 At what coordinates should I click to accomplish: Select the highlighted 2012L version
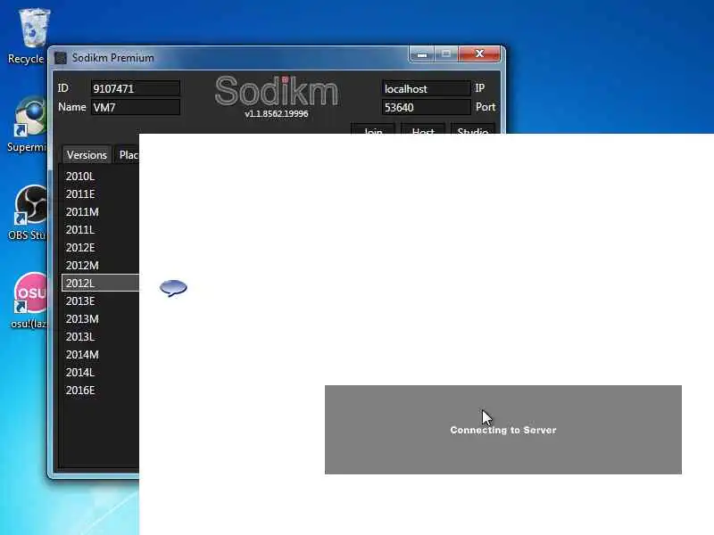click(x=100, y=283)
